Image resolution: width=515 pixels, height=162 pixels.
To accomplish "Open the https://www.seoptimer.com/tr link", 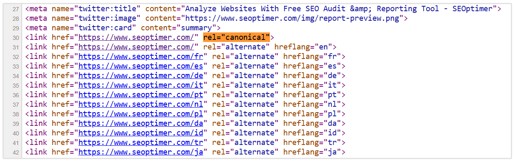I will [141, 142].
